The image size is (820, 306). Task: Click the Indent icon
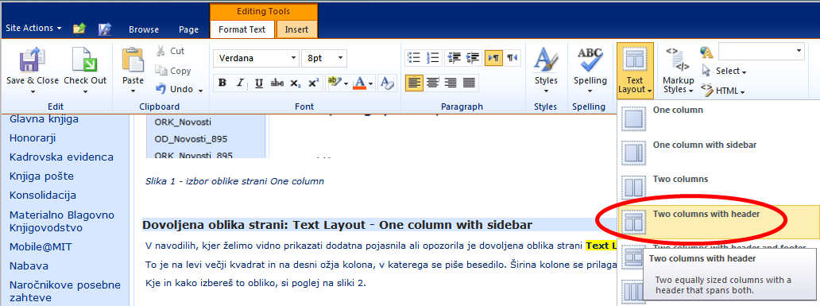(473, 57)
